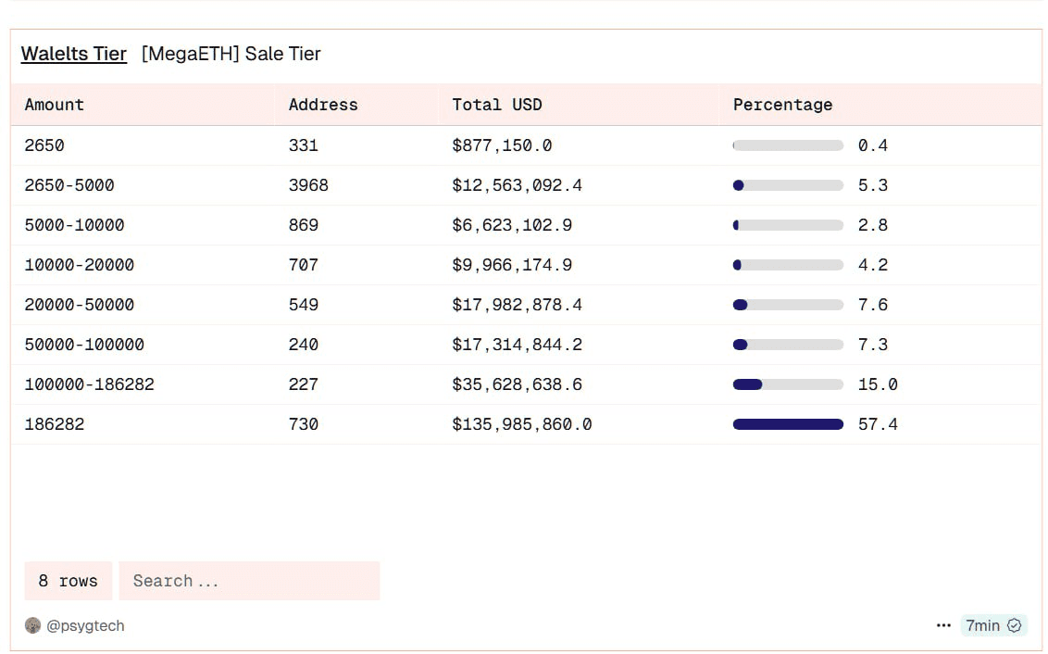Click the @psygtech author link
This screenshot has height=654, width=1048.
click(85, 625)
